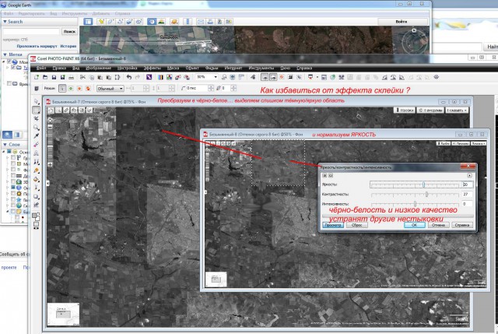Click the Cut scissors icon in Corel toolbar
This screenshot has height=334, width=498.
tap(82, 77)
